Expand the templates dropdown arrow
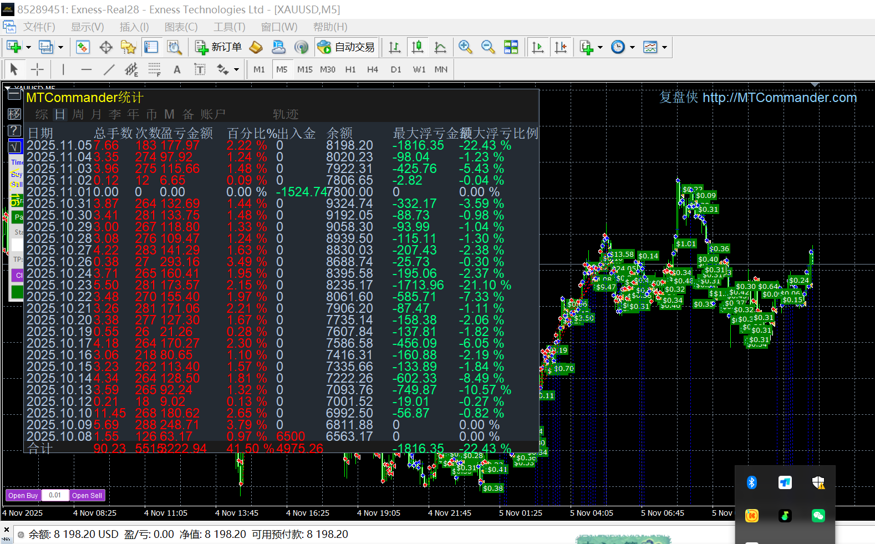Image resolution: width=875 pixels, height=544 pixels. tap(664, 47)
